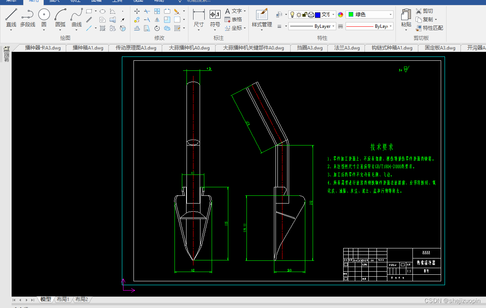Screen dimensions: 486x308
Task: Click the layer settings icon in 特性
Action: tap(279, 15)
